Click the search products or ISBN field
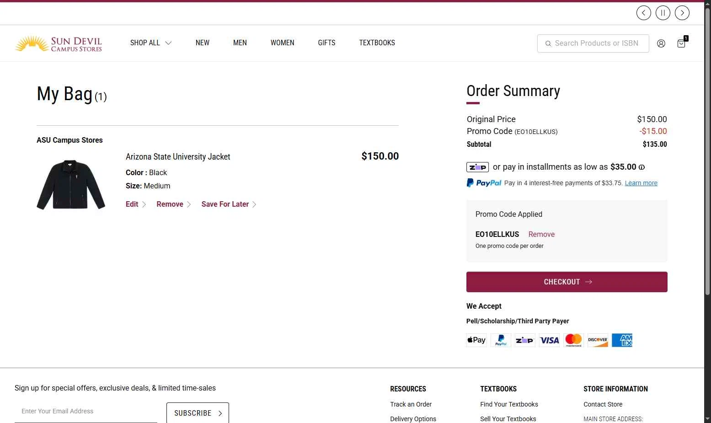 [x=593, y=43]
